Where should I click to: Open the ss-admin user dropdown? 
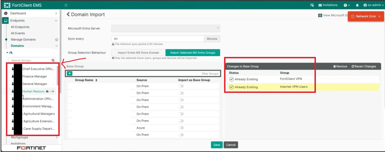coord(373,5)
